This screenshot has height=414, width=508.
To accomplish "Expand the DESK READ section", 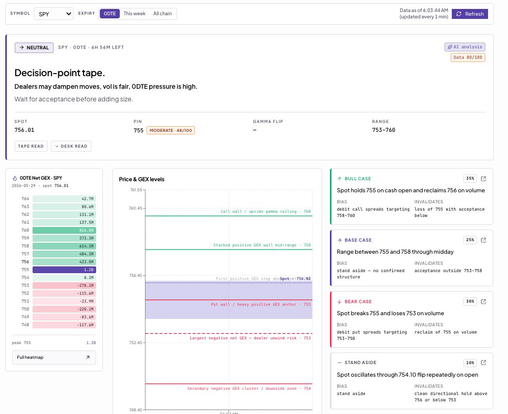I will click(x=71, y=146).
